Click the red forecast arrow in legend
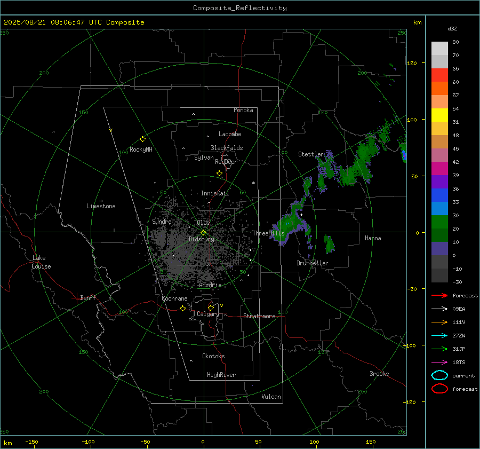The height and width of the screenshot is (449, 480). (x=439, y=295)
